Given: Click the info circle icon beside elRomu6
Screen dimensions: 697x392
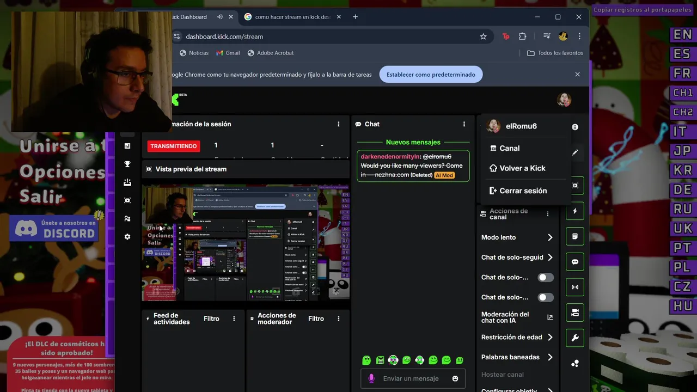Looking at the screenshot, I should point(575,127).
